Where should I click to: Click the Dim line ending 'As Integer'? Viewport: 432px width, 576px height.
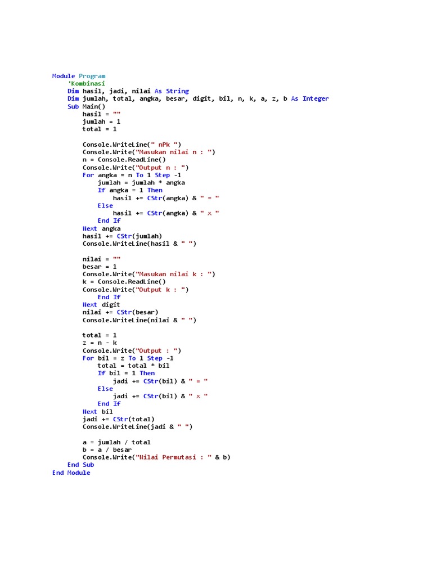[x=198, y=99]
